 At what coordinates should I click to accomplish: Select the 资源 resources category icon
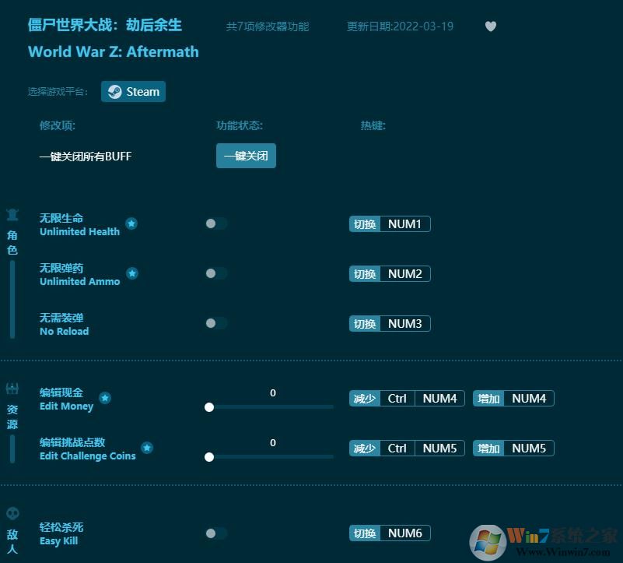(12, 387)
